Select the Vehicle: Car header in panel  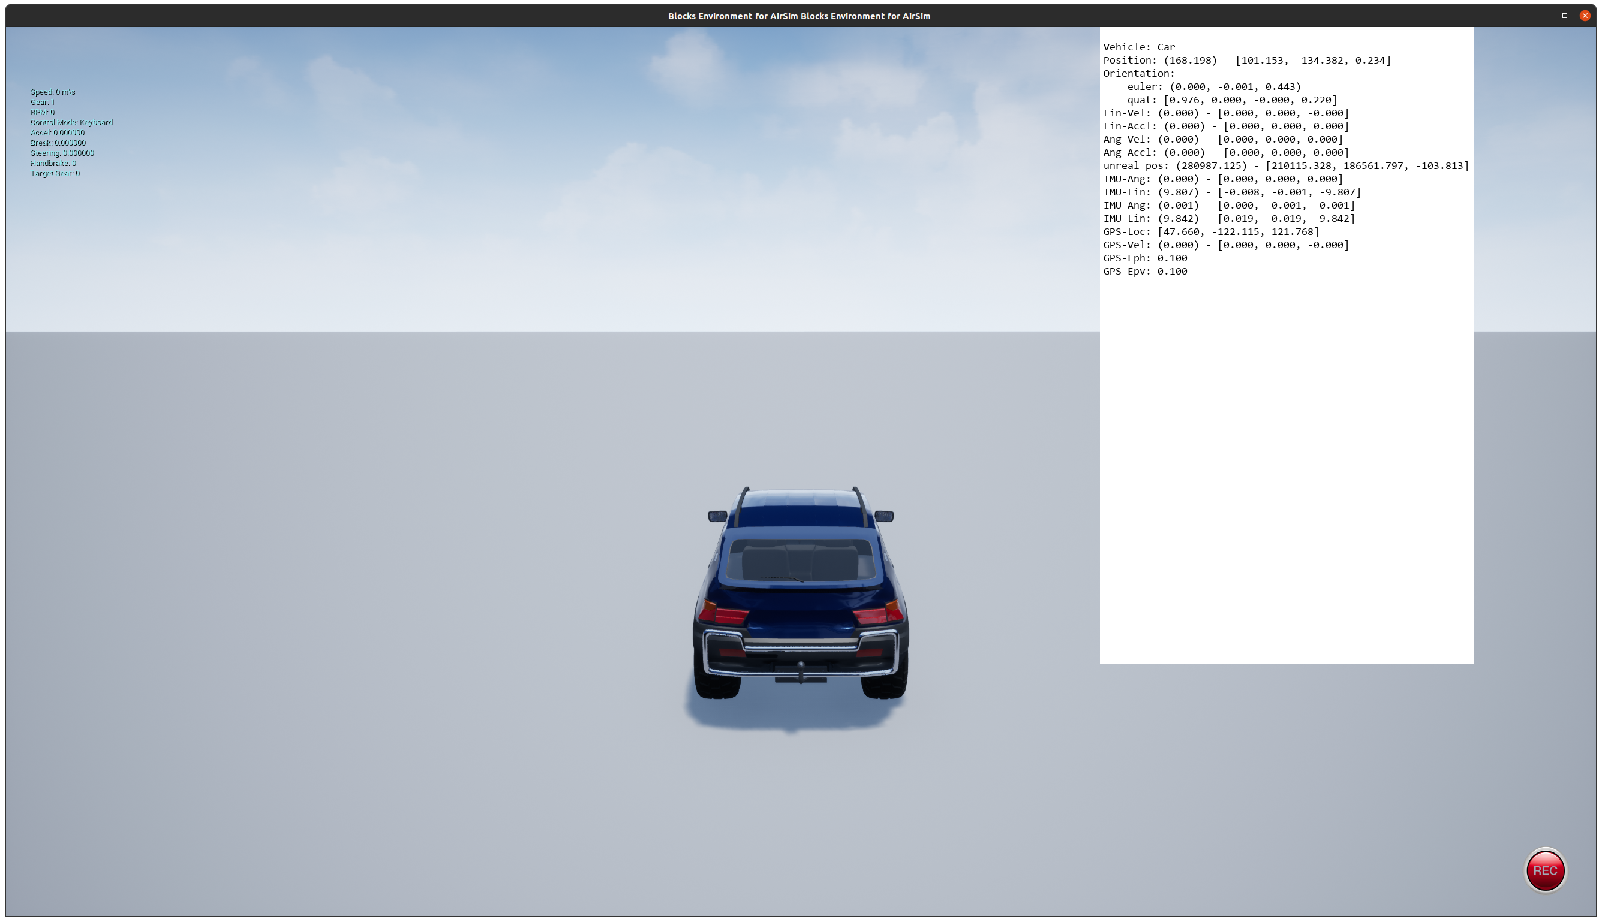pos(1138,46)
